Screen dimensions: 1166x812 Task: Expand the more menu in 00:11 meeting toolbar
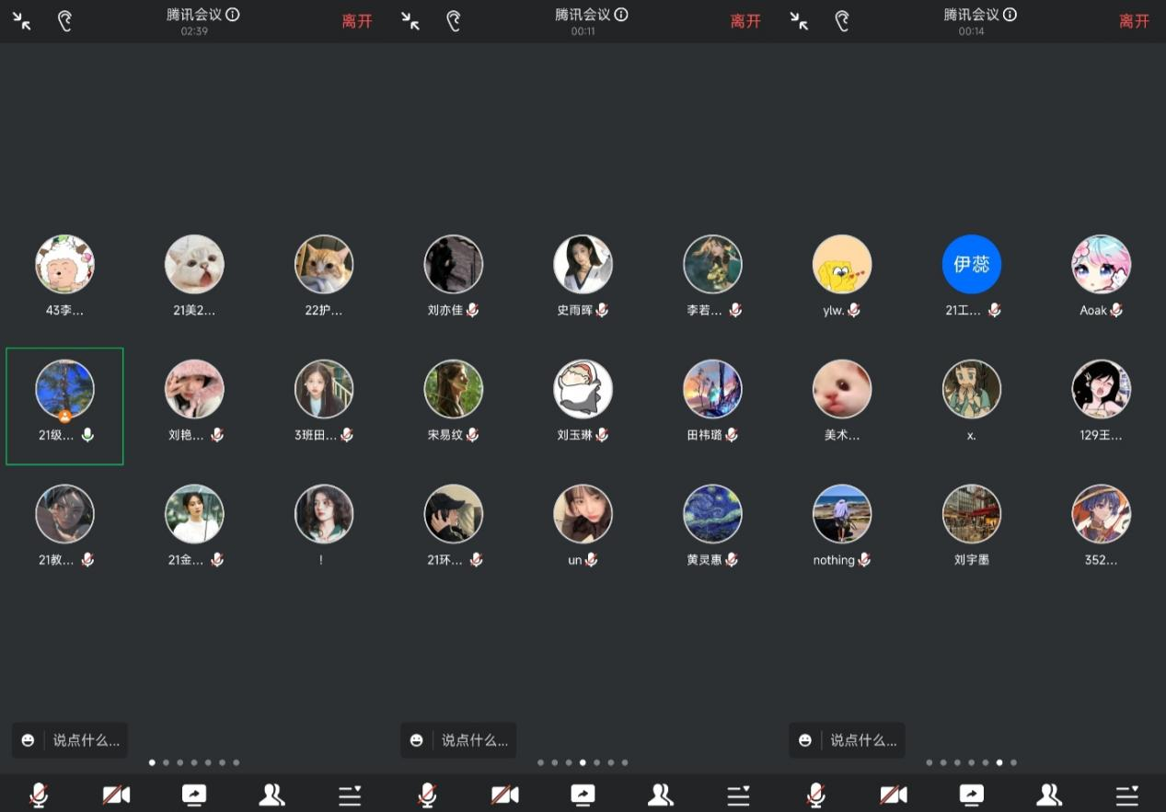738,795
